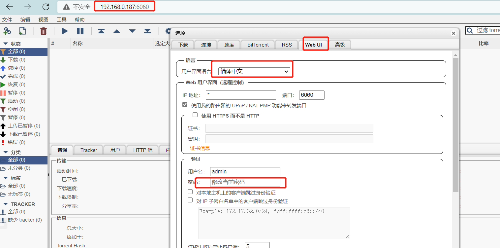The width and height of the screenshot is (500, 248).
Task: Switch to the BitTorrent options tab
Action: point(258,45)
